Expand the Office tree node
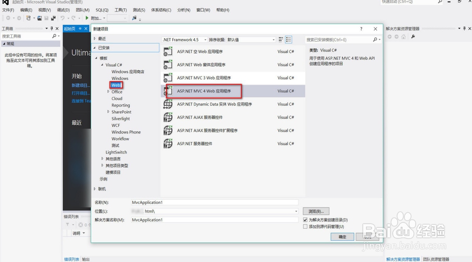The width and height of the screenshot is (472, 262). click(x=109, y=92)
